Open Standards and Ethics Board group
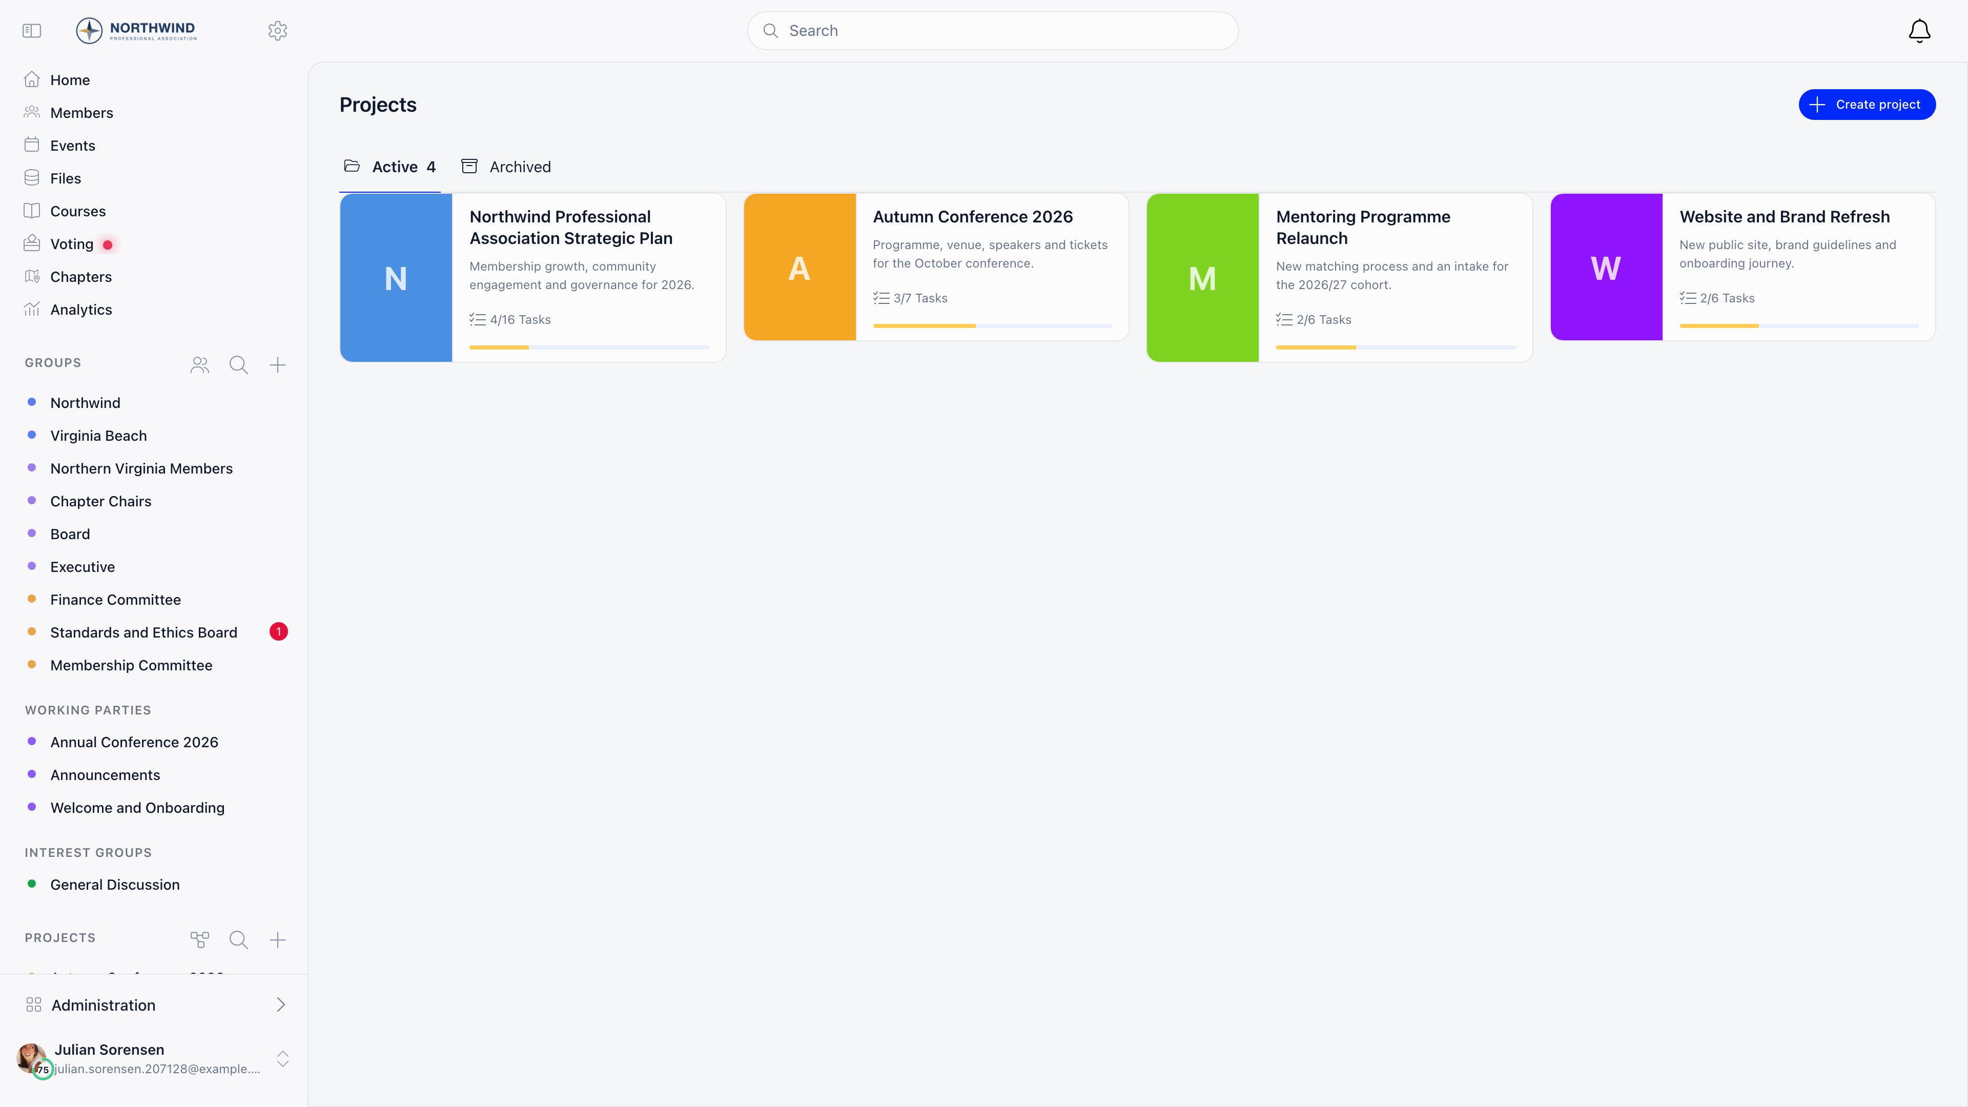This screenshot has width=1968, height=1107. pos(154,632)
